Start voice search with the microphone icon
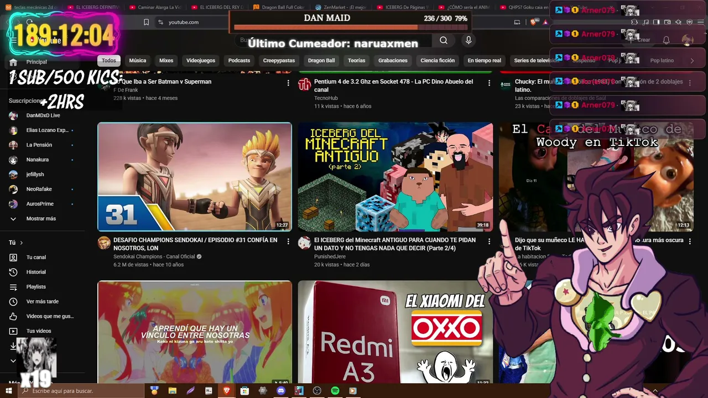Screen dimensions: 708x398 tap(468, 40)
